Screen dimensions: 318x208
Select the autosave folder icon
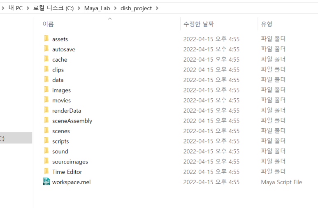(46, 49)
